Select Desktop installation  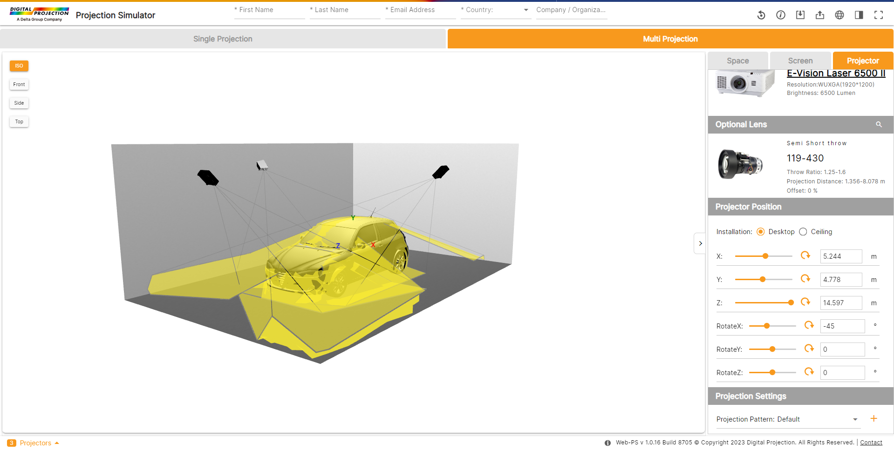pos(761,231)
